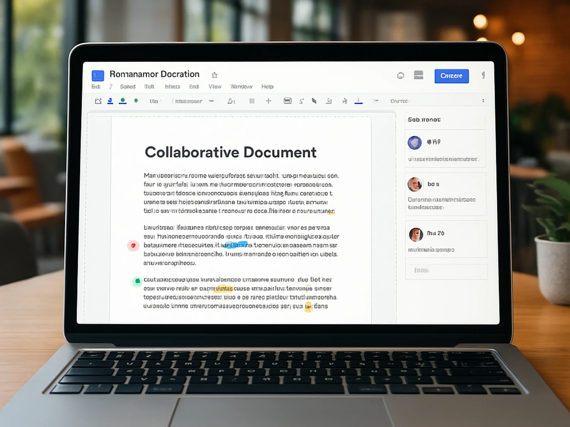Toggle the red comment marker in left margin
The image size is (570, 427).
click(x=134, y=245)
